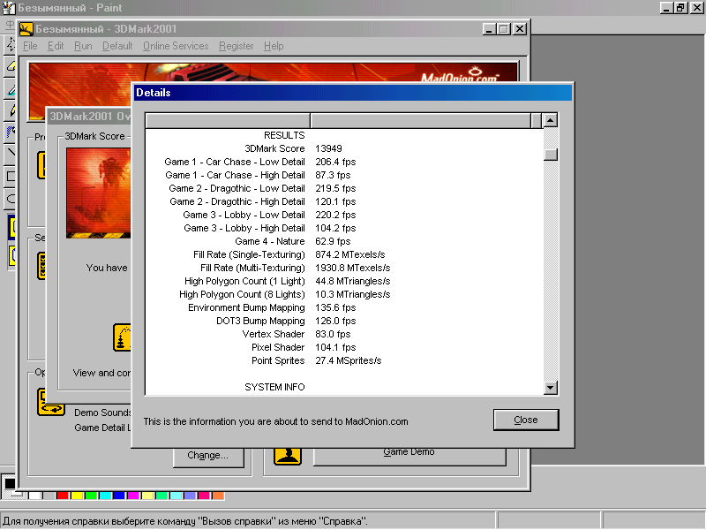Click the 3DMark2001 title bar sun icon
The image size is (706, 530).
coord(26,29)
